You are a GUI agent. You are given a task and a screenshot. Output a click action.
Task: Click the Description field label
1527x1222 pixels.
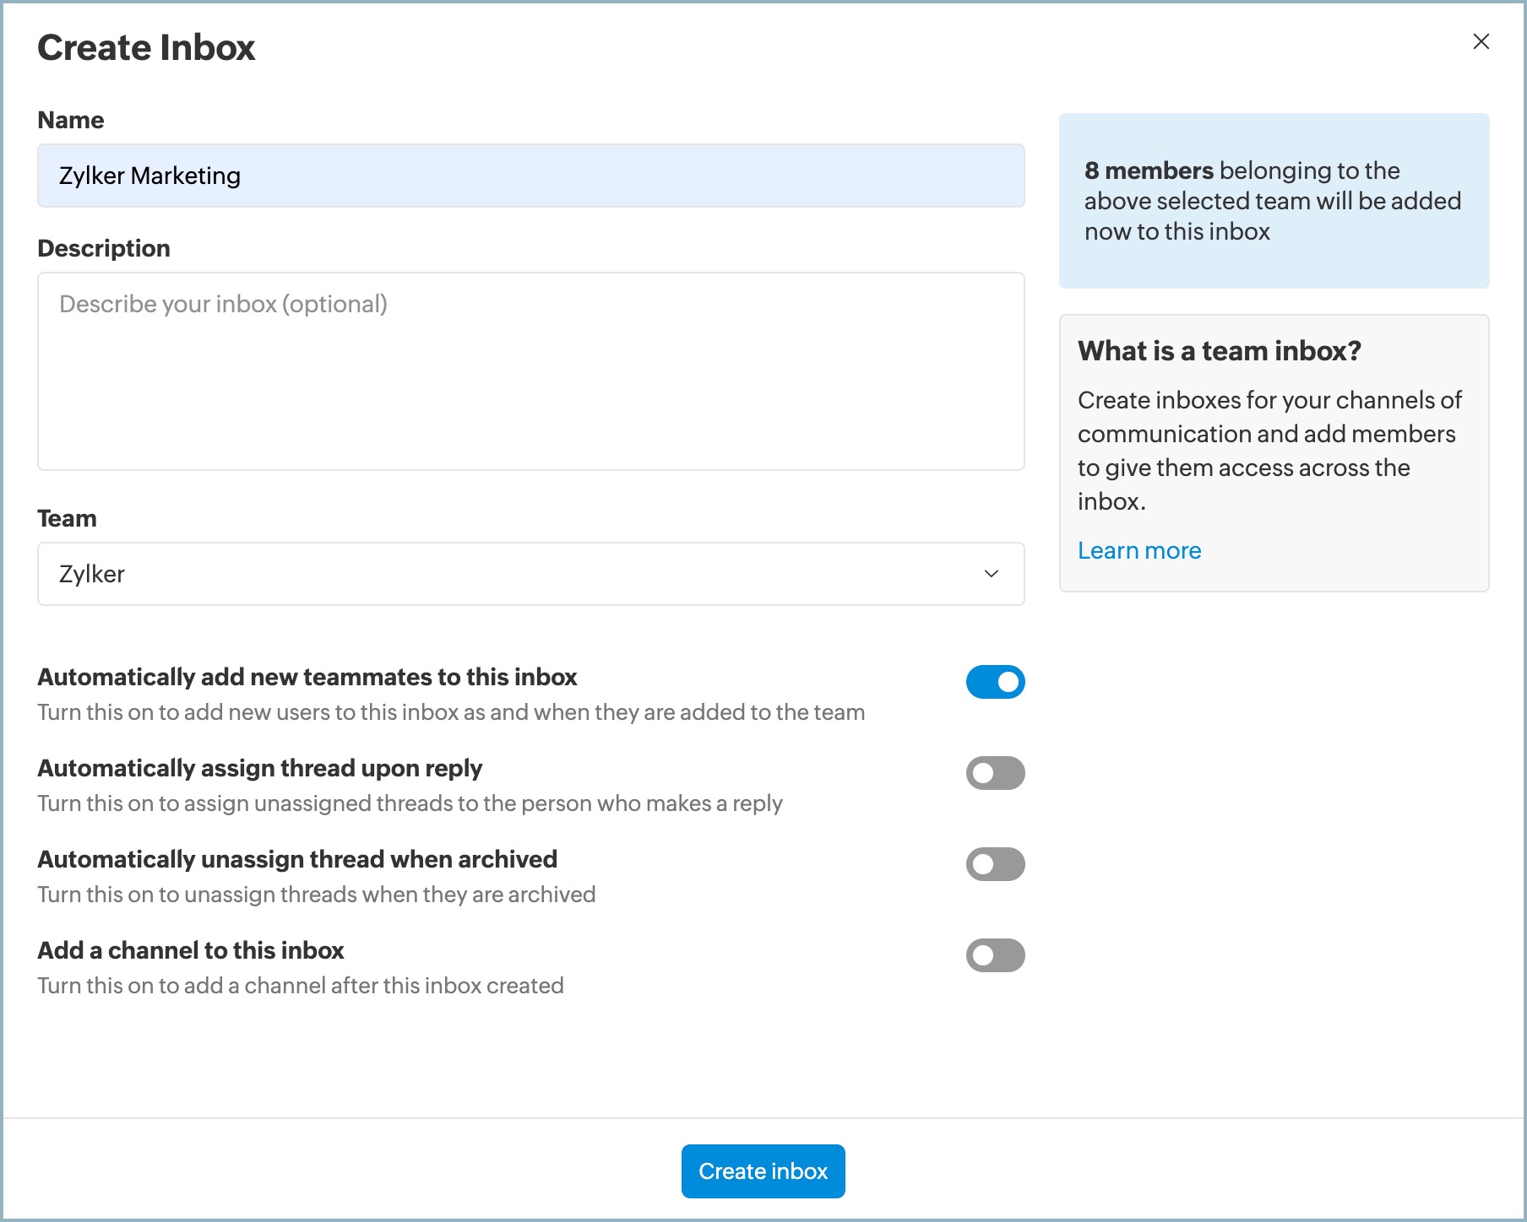[x=104, y=248]
